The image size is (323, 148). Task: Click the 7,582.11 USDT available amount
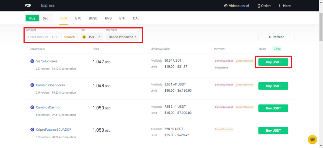tap(175, 107)
